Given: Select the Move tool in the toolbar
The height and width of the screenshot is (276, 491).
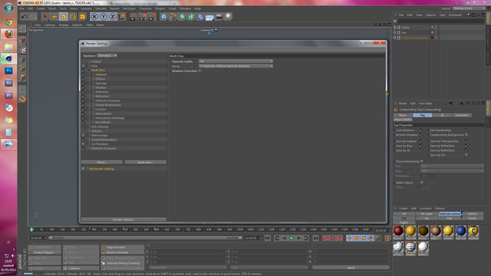Looking at the screenshot, I should coord(54,17).
